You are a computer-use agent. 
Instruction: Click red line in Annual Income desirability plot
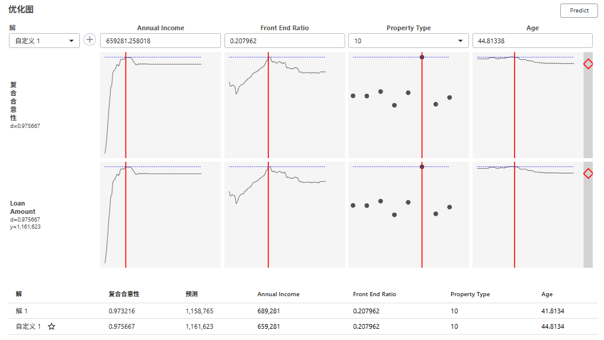click(126, 107)
